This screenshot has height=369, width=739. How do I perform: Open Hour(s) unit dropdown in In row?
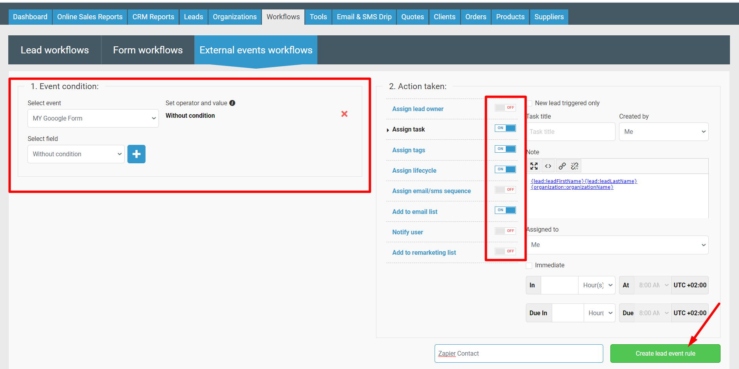point(597,285)
